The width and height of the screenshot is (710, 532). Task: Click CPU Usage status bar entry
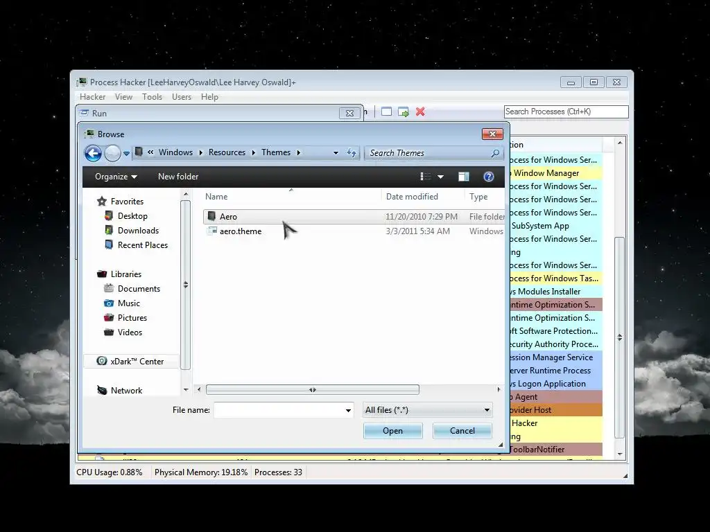pyautogui.click(x=110, y=472)
